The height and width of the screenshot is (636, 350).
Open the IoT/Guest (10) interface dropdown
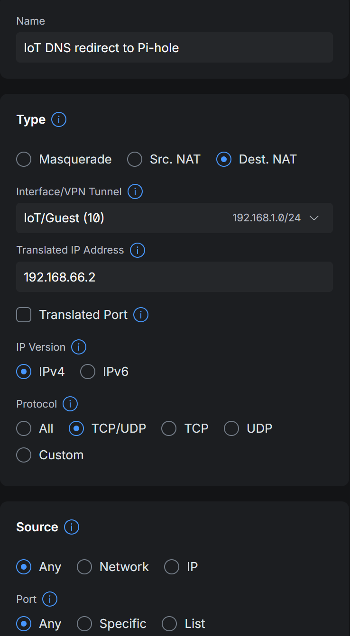[x=175, y=218]
